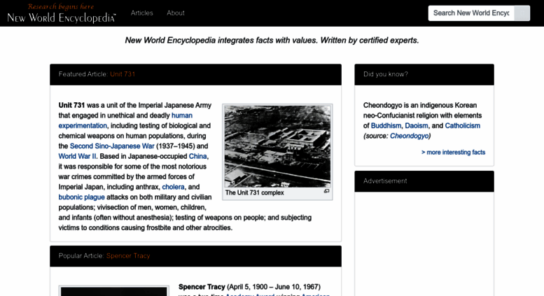Follow the Buddhism link

click(x=386, y=126)
